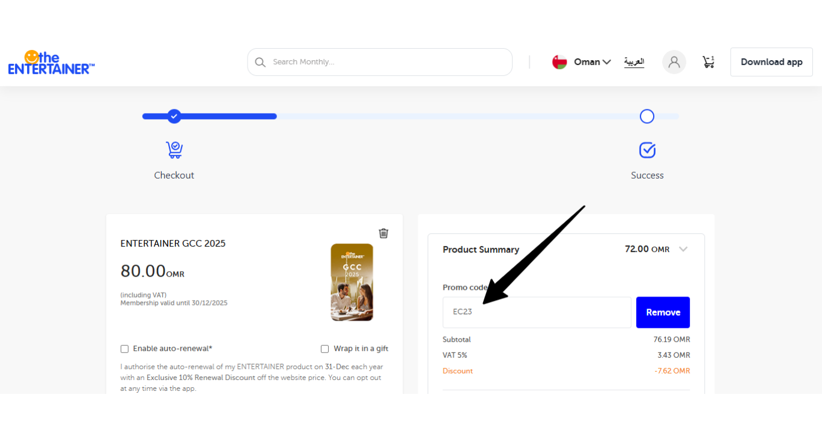Click the Success checkmark step icon
This screenshot has width=822, height=433.
coord(647,150)
